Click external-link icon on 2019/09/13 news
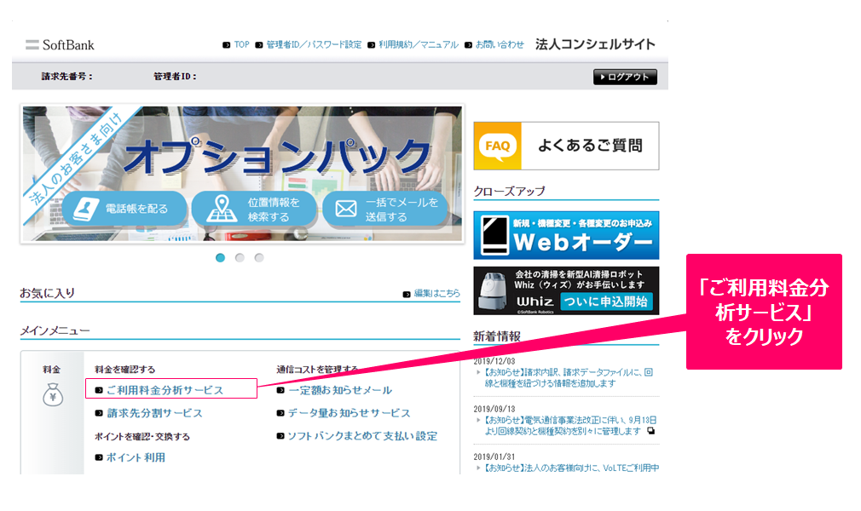This screenshot has width=861, height=511. (x=650, y=431)
